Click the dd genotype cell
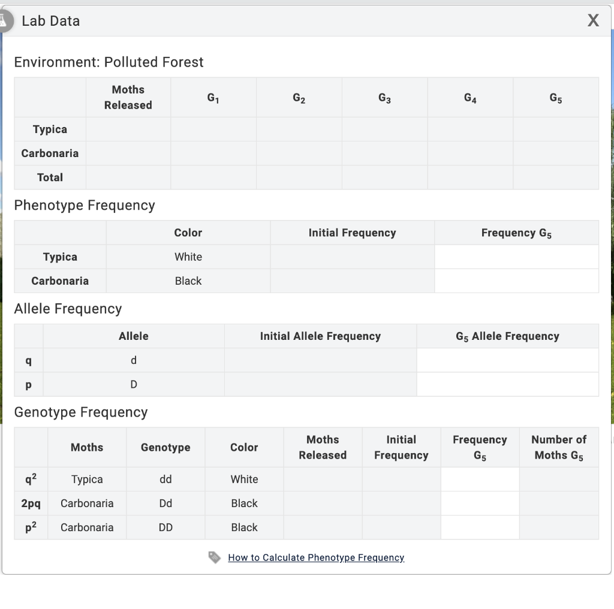The height and width of the screenshot is (609, 614). tap(165, 479)
